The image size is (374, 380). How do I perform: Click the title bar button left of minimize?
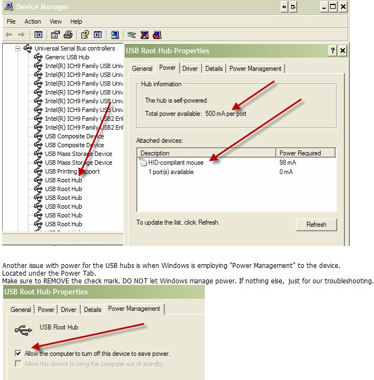pyautogui.click(x=293, y=7)
